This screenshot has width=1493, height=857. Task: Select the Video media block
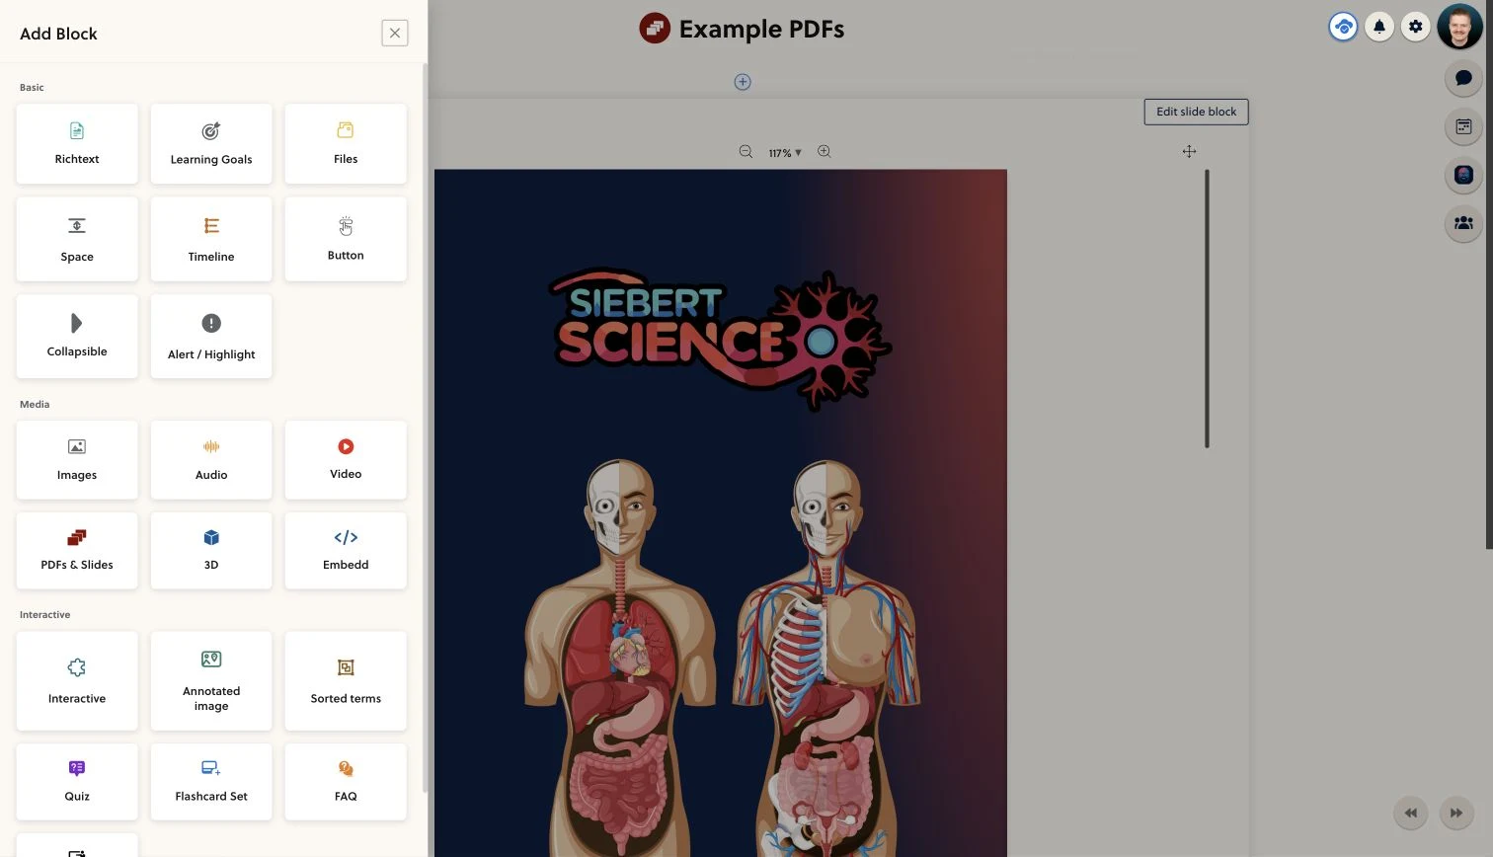click(346, 459)
